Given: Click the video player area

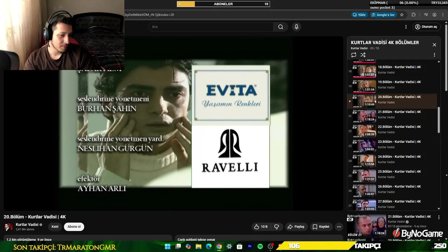Looking at the screenshot, I should pyautogui.click(x=173, y=124).
